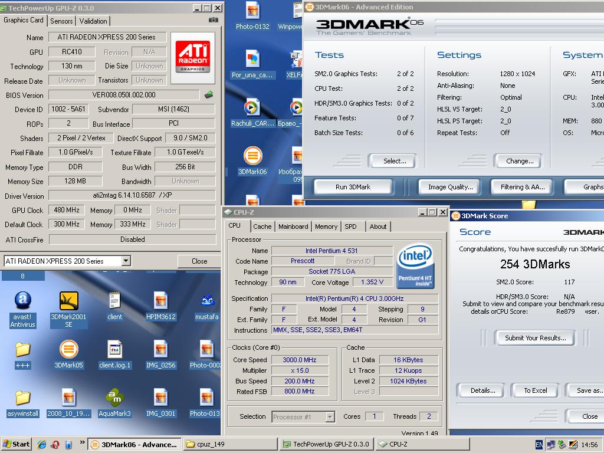Screen dimensions: 604x453
Task: Click Run 3DMark button
Action: coord(353,187)
